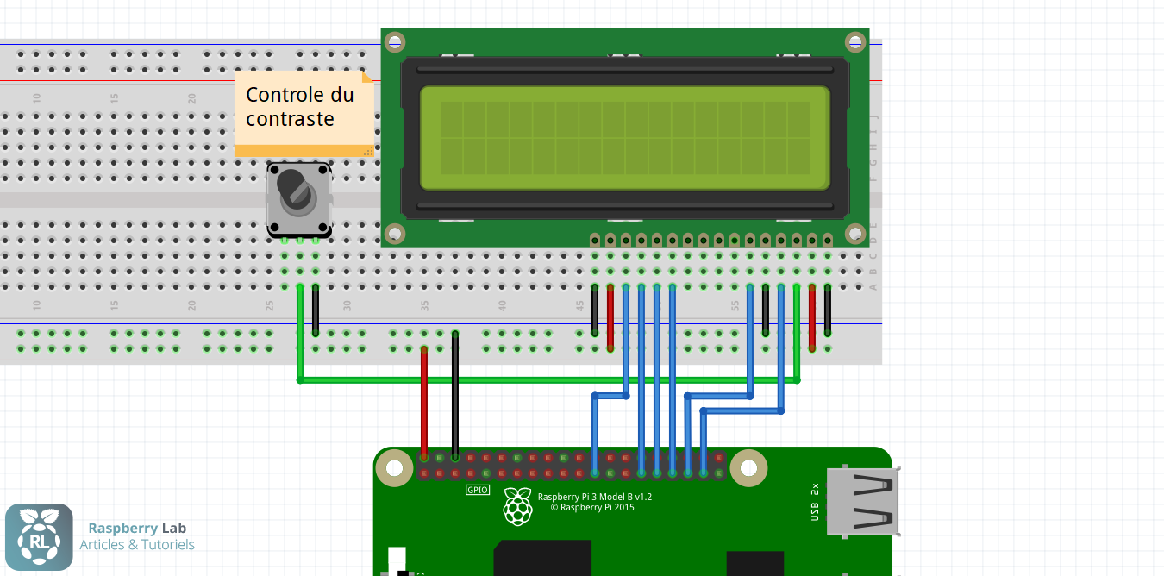The width and height of the screenshot is (1164, 576).
Task: Click the GPIO label badge on the Pi
Action: coord(476,489)
